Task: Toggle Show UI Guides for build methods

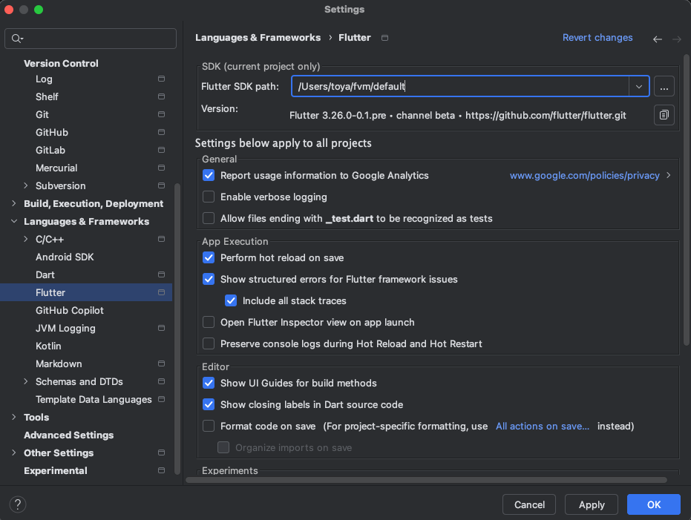Action: point(209,383)
